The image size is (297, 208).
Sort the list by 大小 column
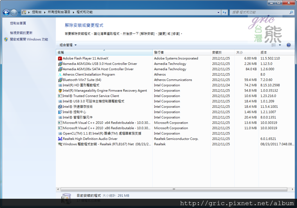coord(247,52)
